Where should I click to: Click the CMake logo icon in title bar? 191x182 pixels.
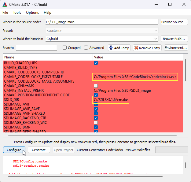click(5, 5)
